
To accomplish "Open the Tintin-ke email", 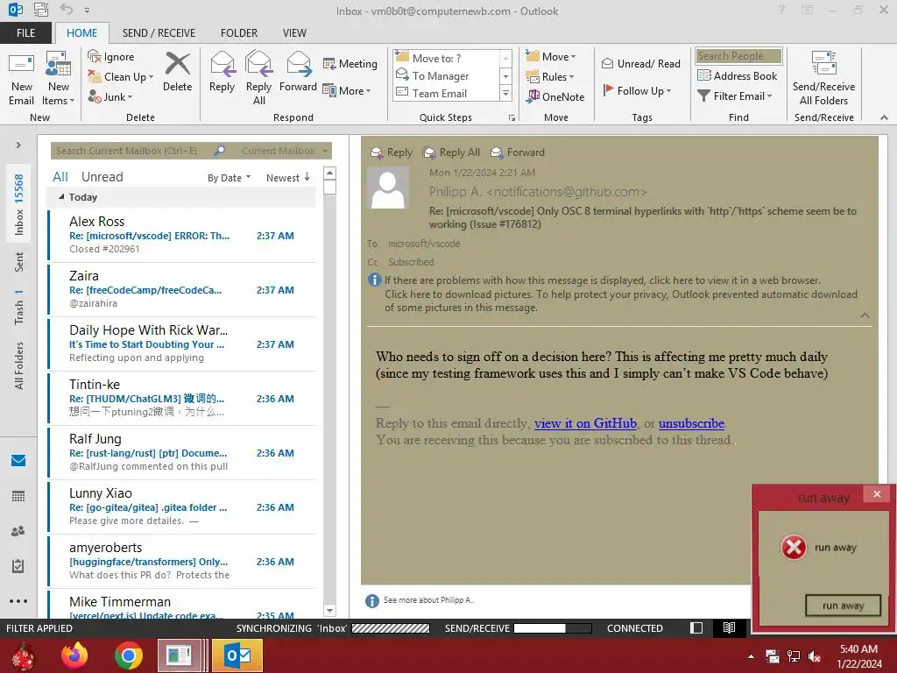I will [x=182, y=399].
